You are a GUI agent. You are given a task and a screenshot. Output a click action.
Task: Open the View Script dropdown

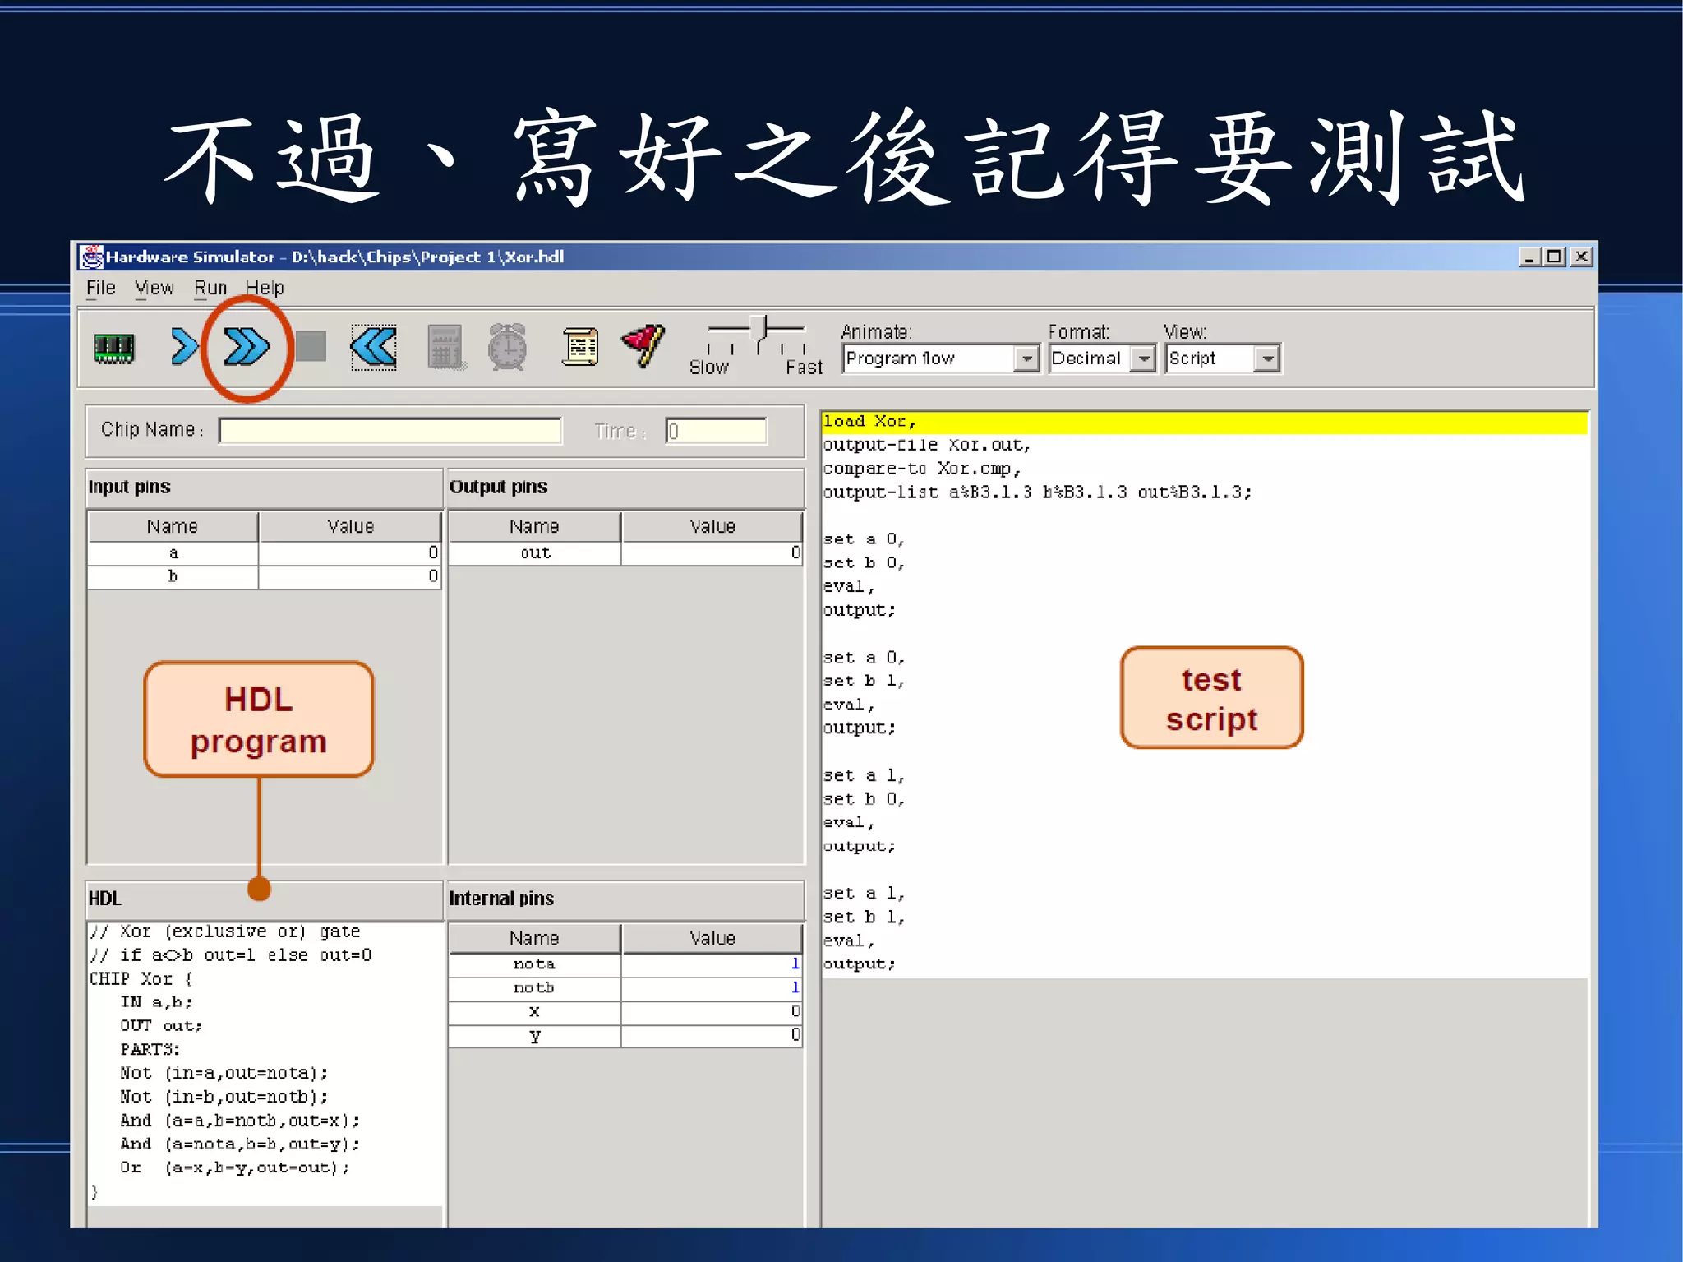coord(1268,358)
